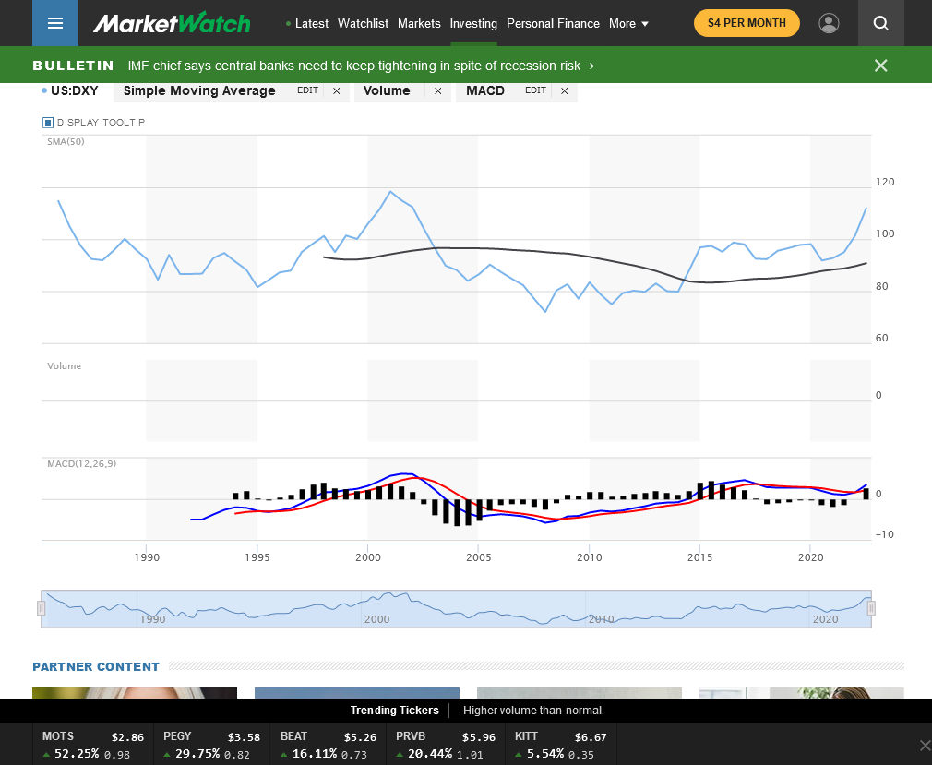932x765 pixels.
Task: Click the left handle of range slider
Action: [x=41, y=608]
